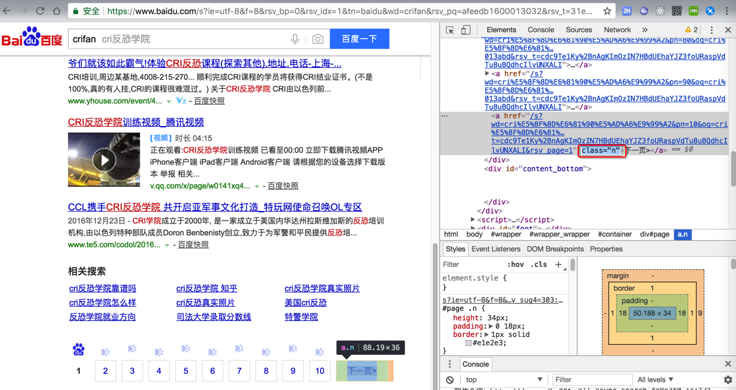Click the V2 verification badge icon
The width and height of the screenshot is (736, 390).
[181, 101]
